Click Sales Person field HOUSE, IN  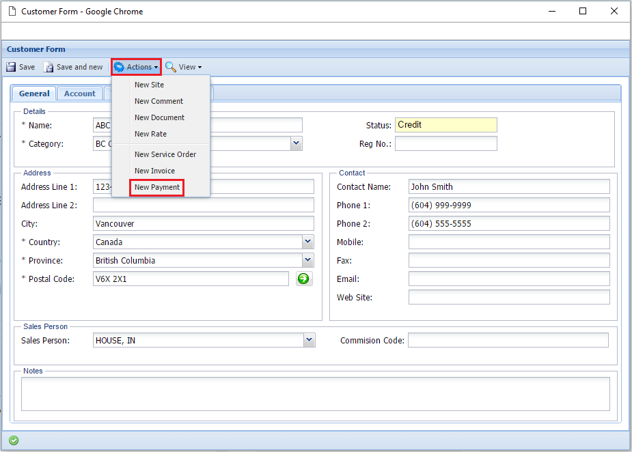tap(198, 340)
